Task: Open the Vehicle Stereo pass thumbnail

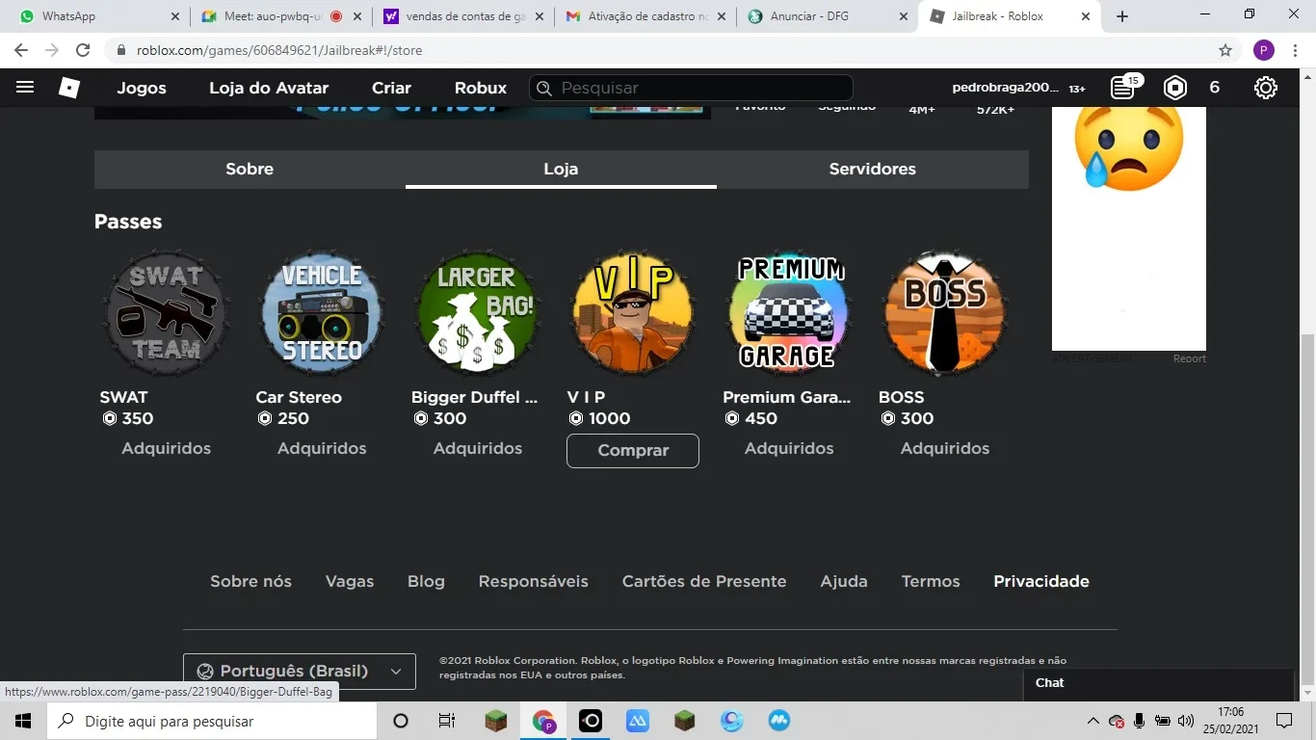Action: (x=322, y=313)
